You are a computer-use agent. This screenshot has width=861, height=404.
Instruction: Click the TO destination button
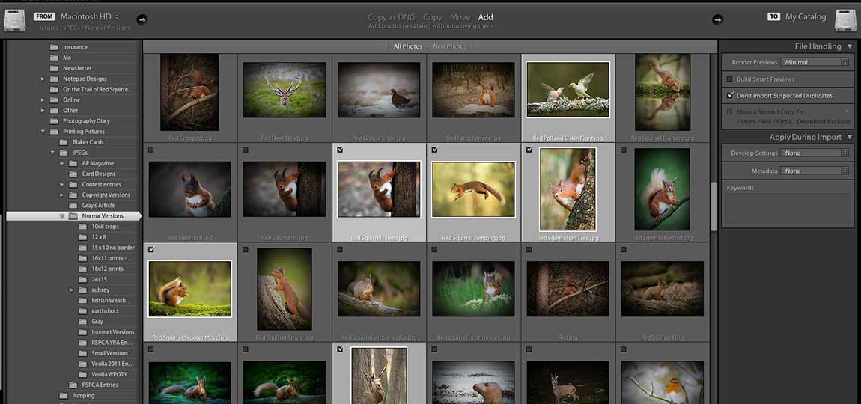[773, 17]
